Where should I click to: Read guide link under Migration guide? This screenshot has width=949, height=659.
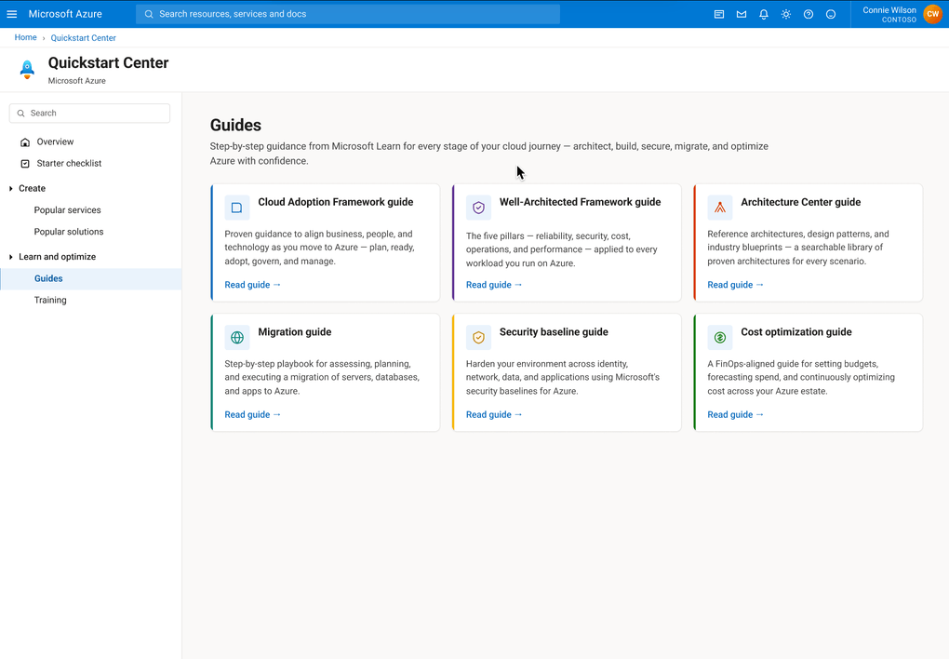(x=252, y=415)
